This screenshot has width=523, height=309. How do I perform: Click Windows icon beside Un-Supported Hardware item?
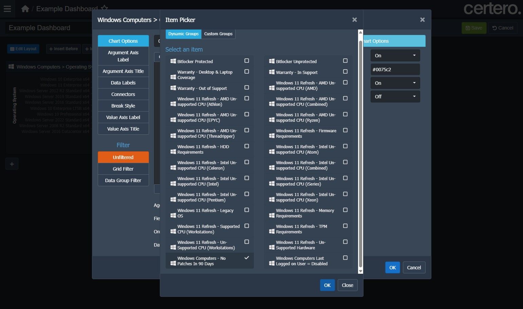pyautogui.click(x=272, y=247)
